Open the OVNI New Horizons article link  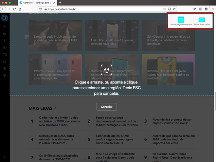coord(60,121)
